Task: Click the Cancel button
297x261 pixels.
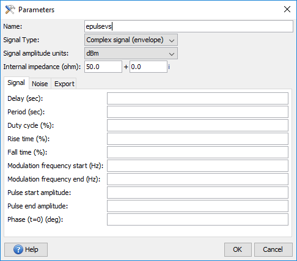Action: pyautogui.click(x=273, y=249)
